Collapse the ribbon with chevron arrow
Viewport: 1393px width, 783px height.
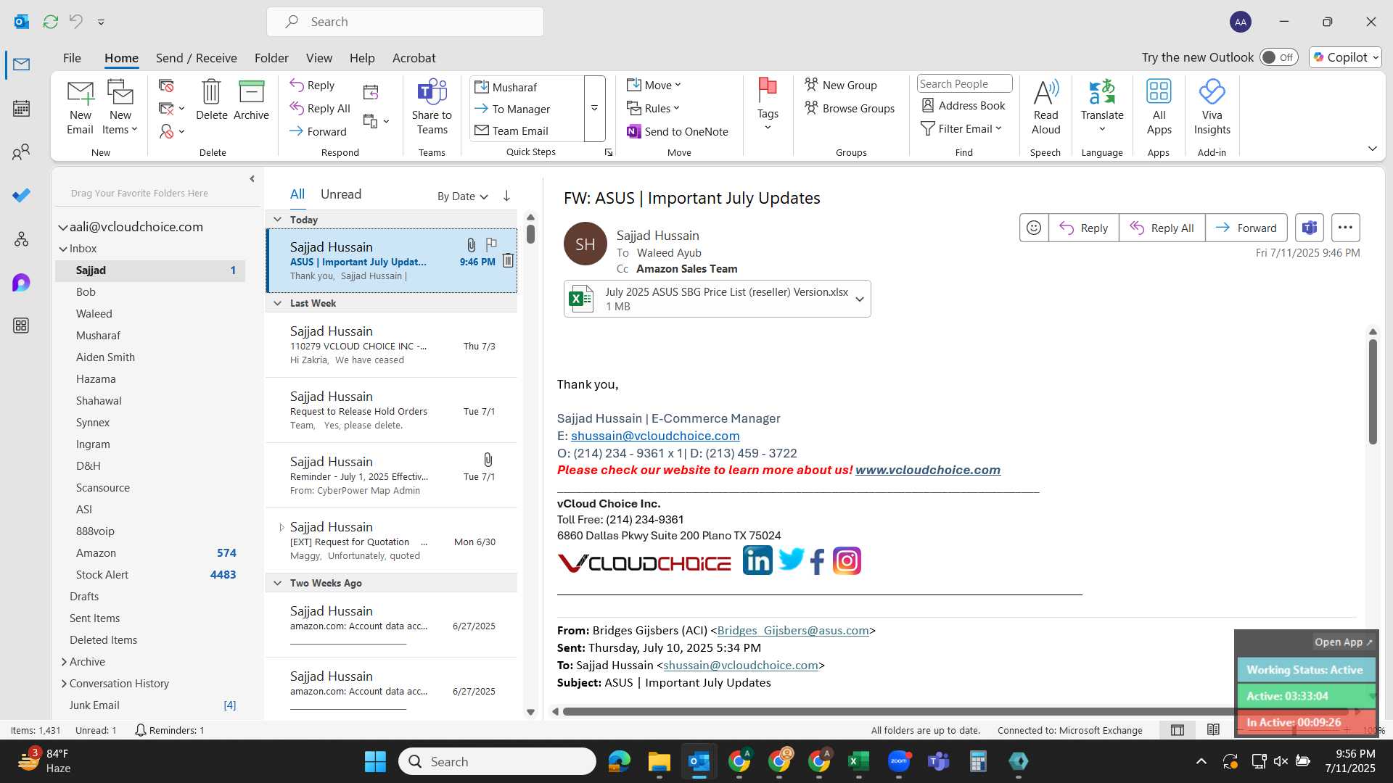pyautogui.click(x=1372, y=149)
